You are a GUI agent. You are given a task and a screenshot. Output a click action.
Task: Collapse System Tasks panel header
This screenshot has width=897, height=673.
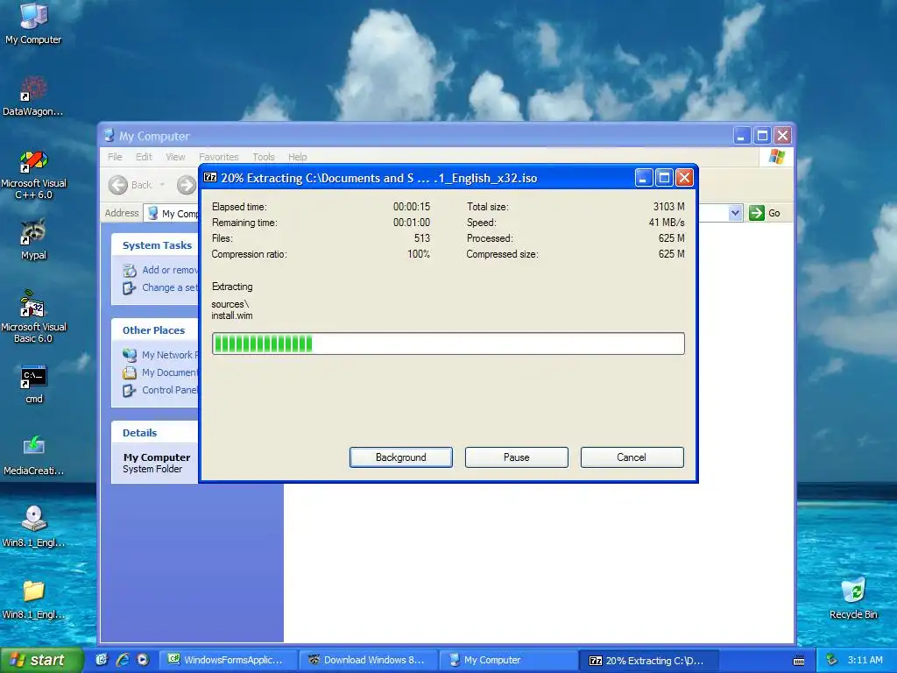156,245
